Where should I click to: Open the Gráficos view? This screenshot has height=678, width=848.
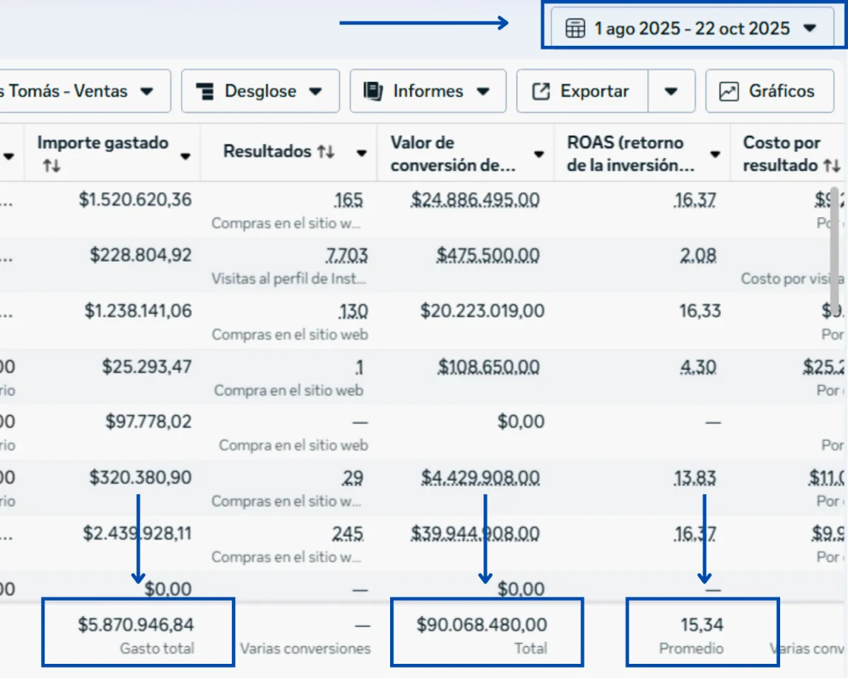(x=770, y=91)
